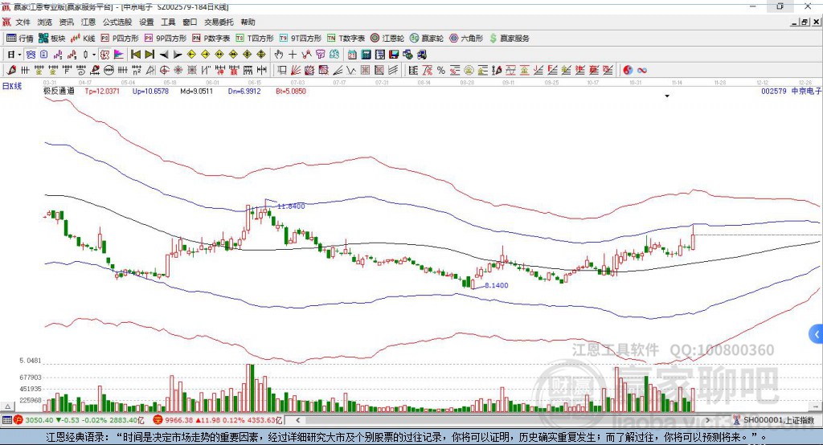Click the Up=10.6578 indicator value
823x445 pixels.
click(x=150, y=91)
